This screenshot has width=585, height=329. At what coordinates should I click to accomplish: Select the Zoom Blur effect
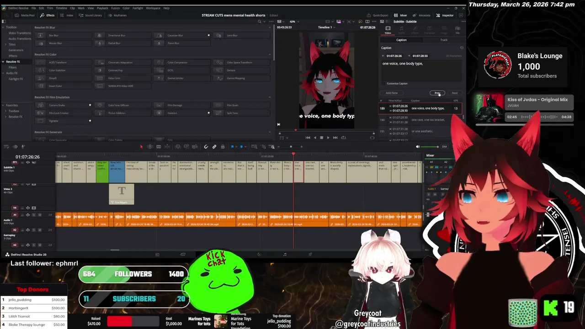[x=181, y=43]
